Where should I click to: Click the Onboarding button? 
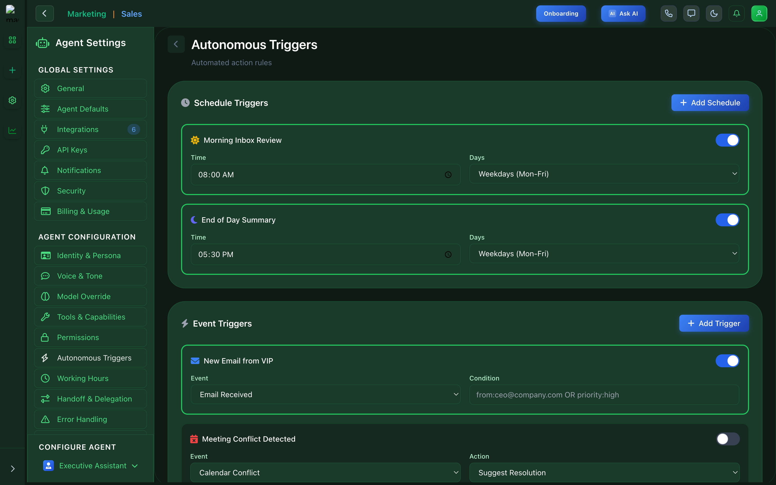[561, 13]
